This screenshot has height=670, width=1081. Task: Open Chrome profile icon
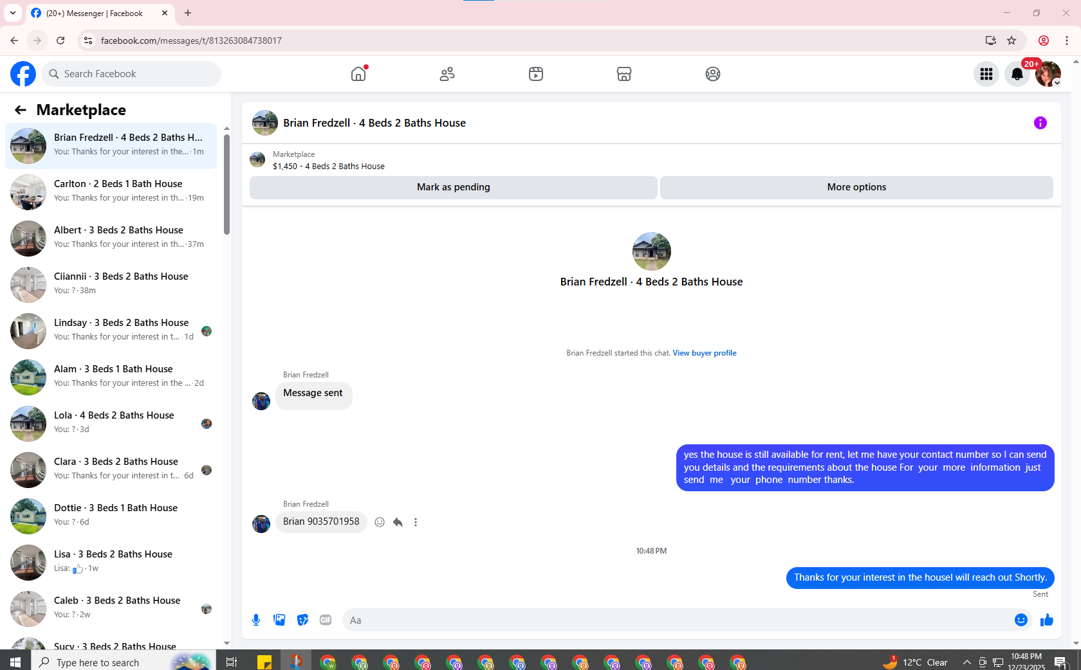point(1044,41)
